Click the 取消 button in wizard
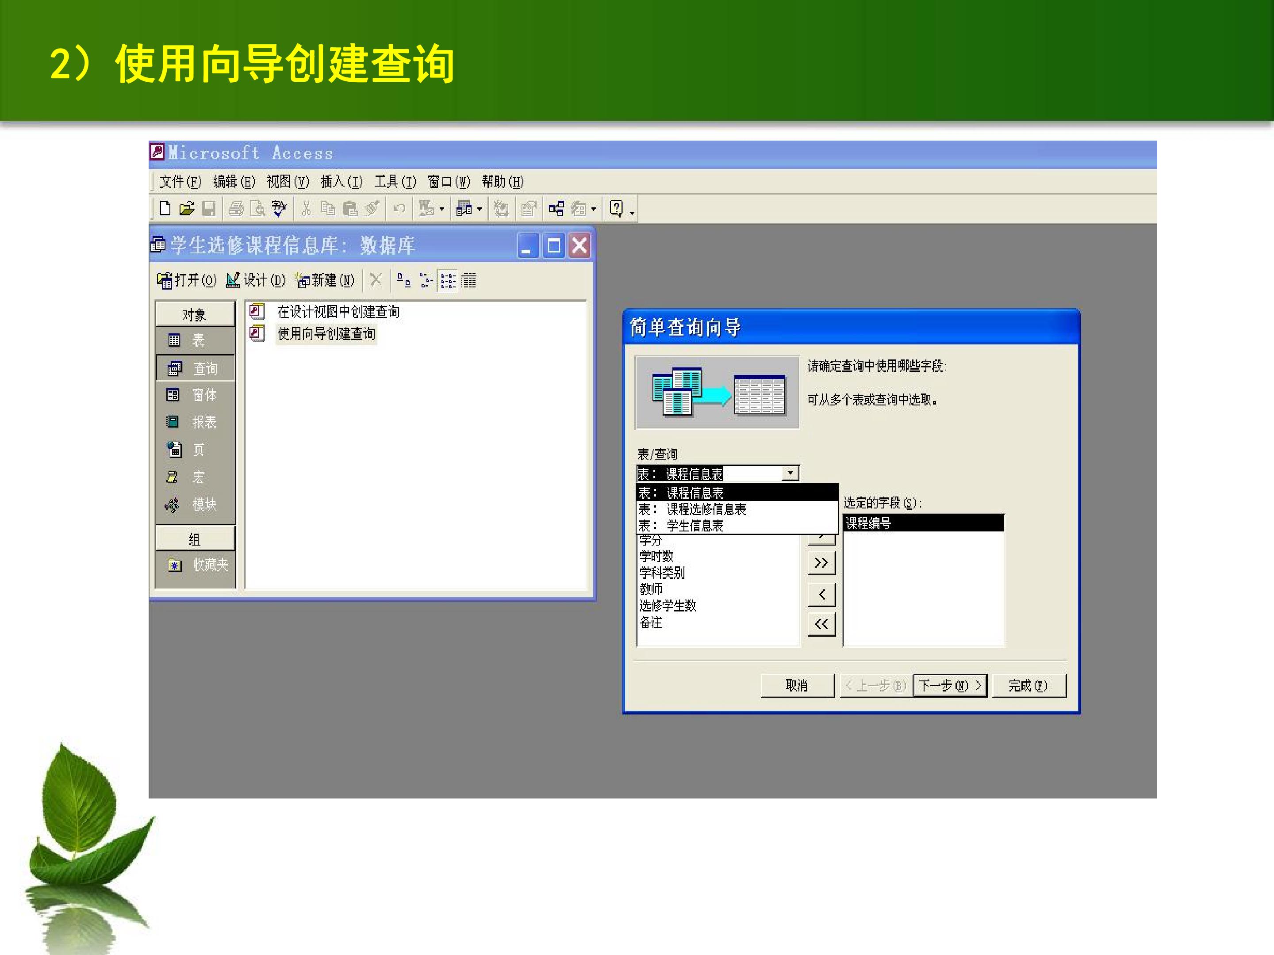1274x955 pixels. tap(797, 686)
